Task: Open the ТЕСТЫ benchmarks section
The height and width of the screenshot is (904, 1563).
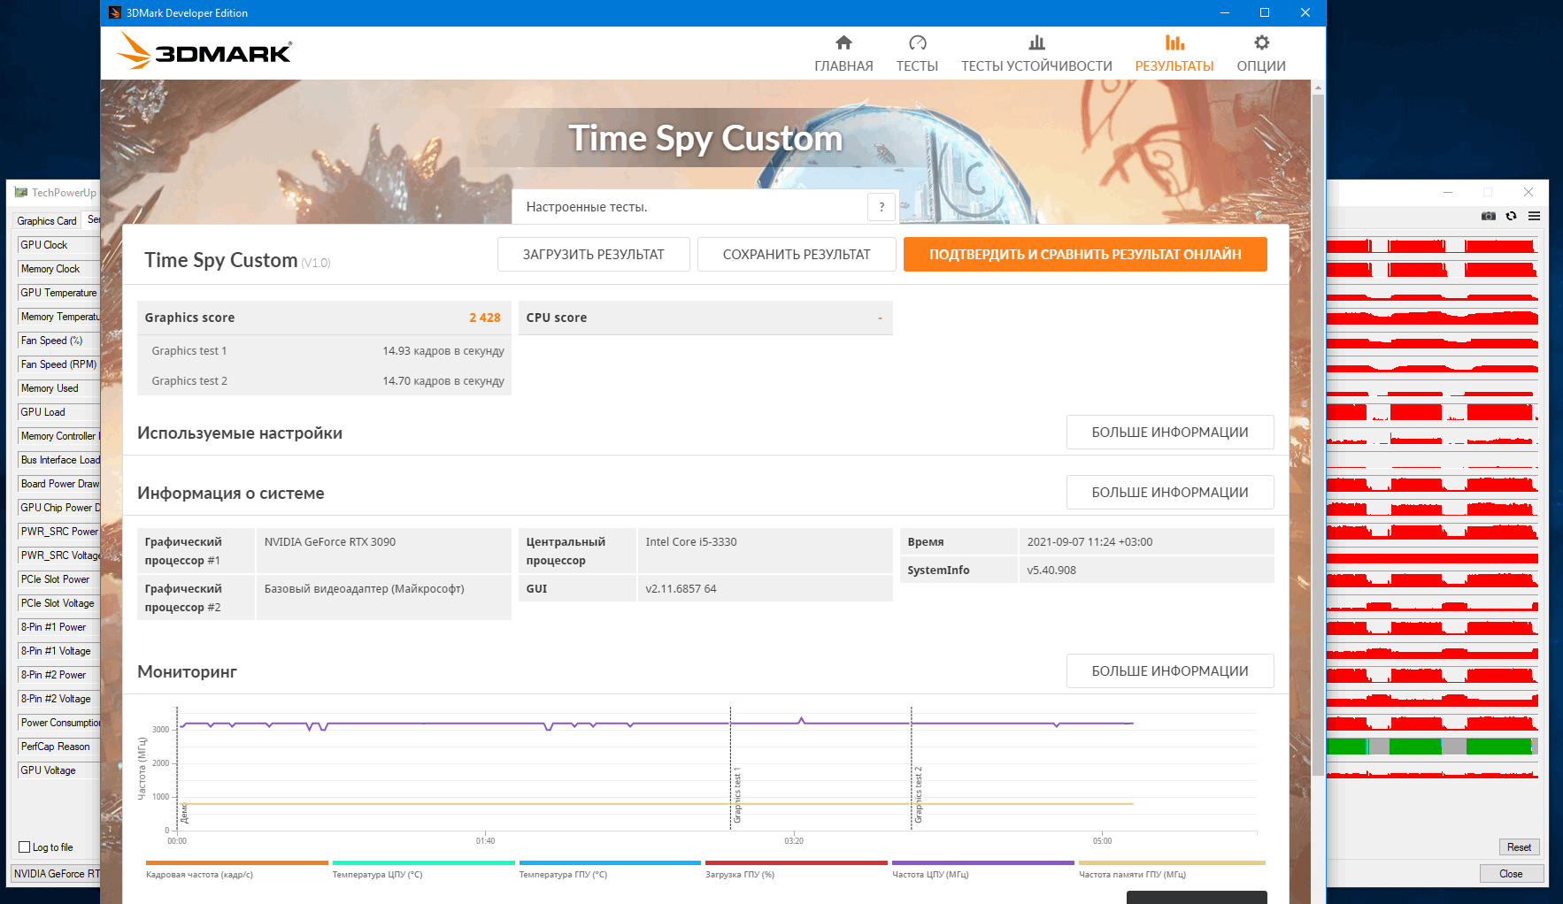Action: point(917,54)
